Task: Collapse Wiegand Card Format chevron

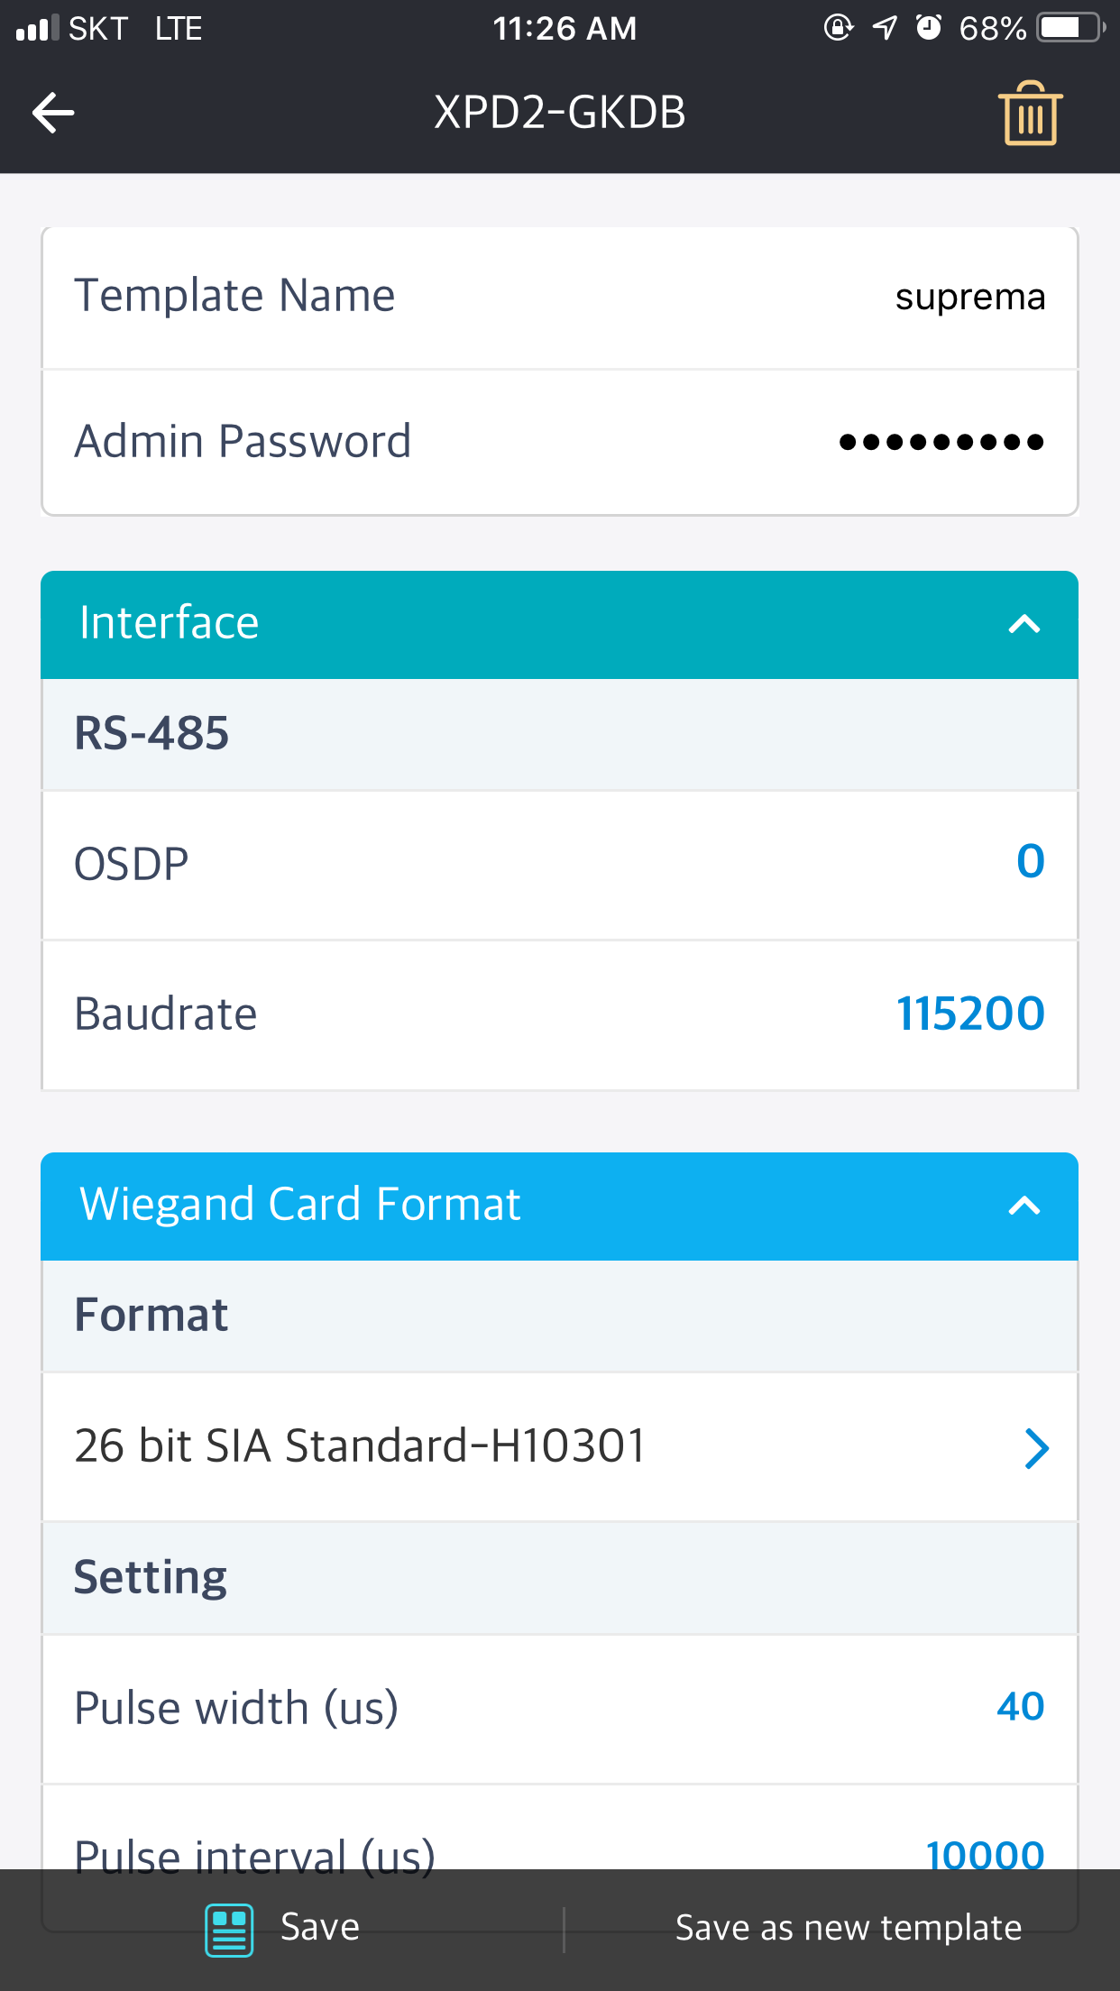Action: 1024,1206
